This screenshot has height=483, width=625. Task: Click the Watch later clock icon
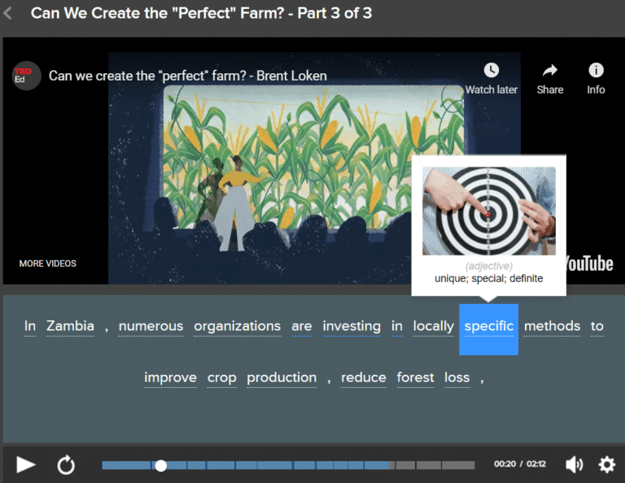pos(491,71)
